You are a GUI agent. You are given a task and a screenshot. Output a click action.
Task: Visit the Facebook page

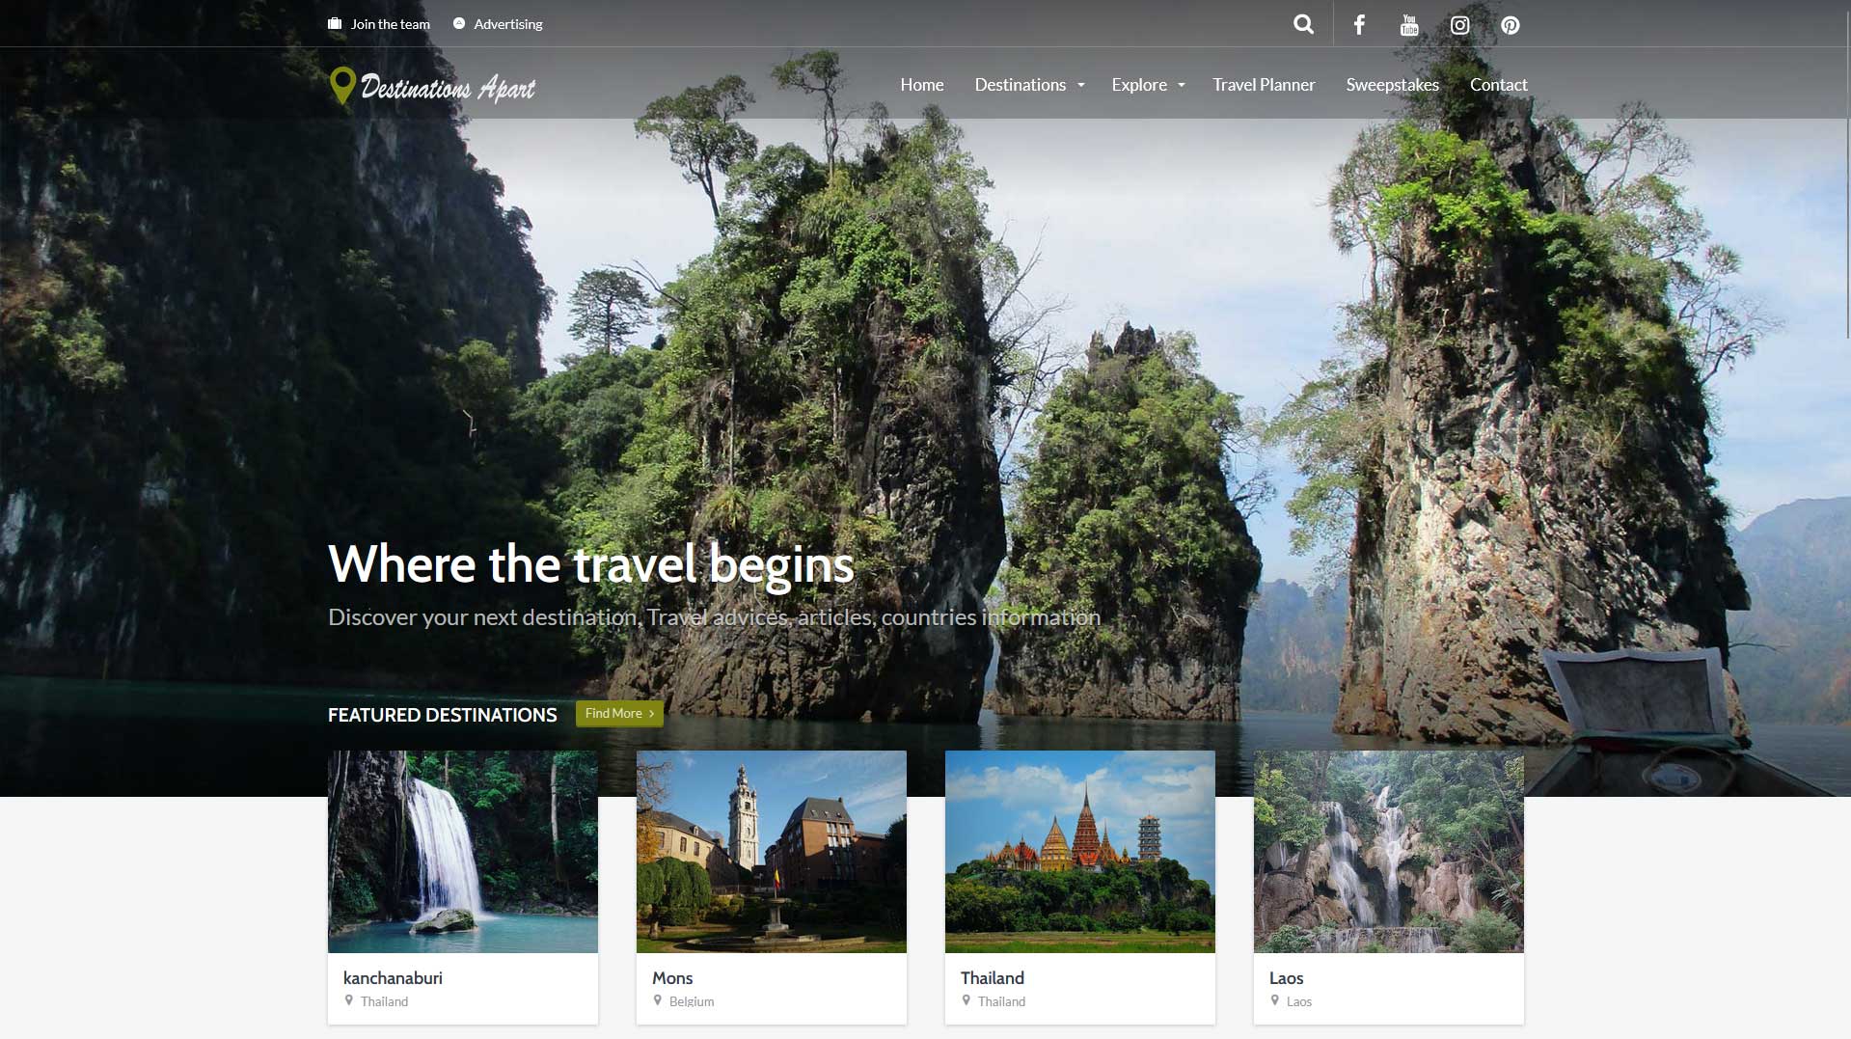pyautogui.click(x=1359, y=24)
